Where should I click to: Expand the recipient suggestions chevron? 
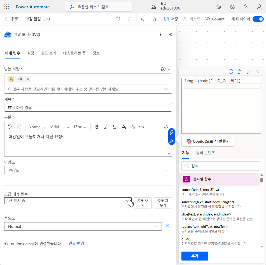(166, 89)
